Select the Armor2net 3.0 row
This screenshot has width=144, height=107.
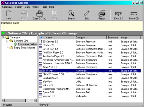click(90, 67)
